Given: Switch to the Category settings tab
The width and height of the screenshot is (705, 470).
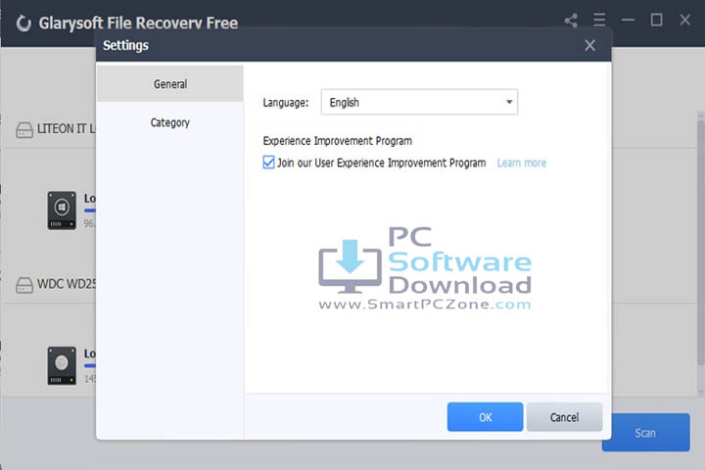Looking at the screenshot, I should click(170, 122).
